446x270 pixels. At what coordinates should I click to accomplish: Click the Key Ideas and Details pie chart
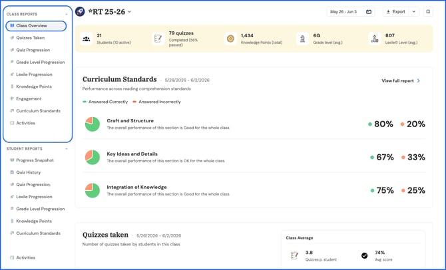pyautogui.click(x=93, y=158)
